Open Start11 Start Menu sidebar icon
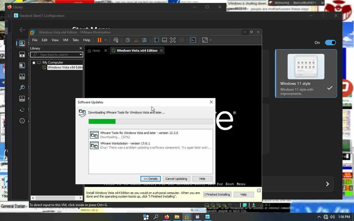 tap(22, 43)
